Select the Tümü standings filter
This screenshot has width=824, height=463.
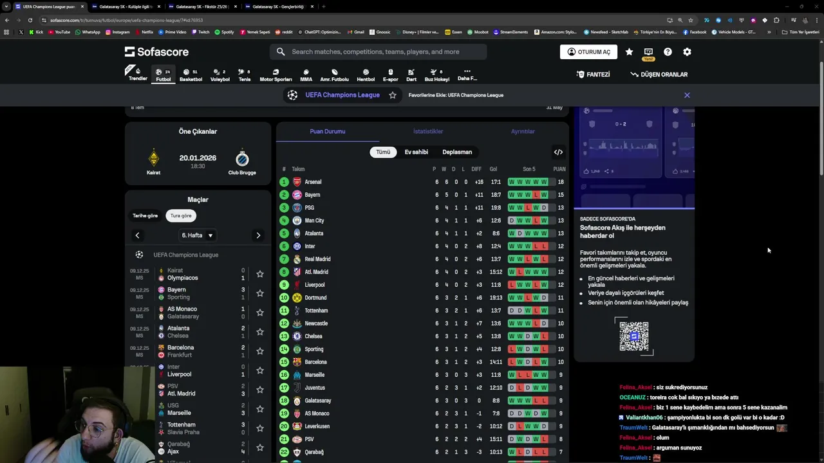coord(383,152)
